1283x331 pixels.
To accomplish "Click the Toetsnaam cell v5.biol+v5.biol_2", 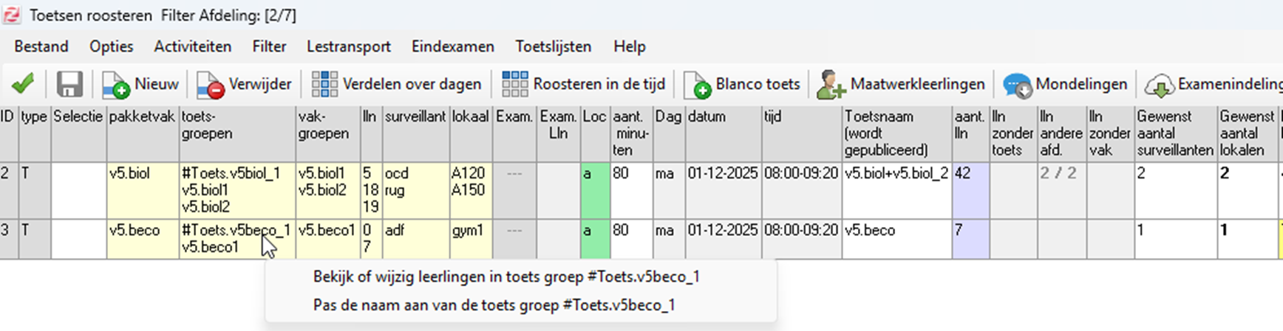I will tap(896, 174).
